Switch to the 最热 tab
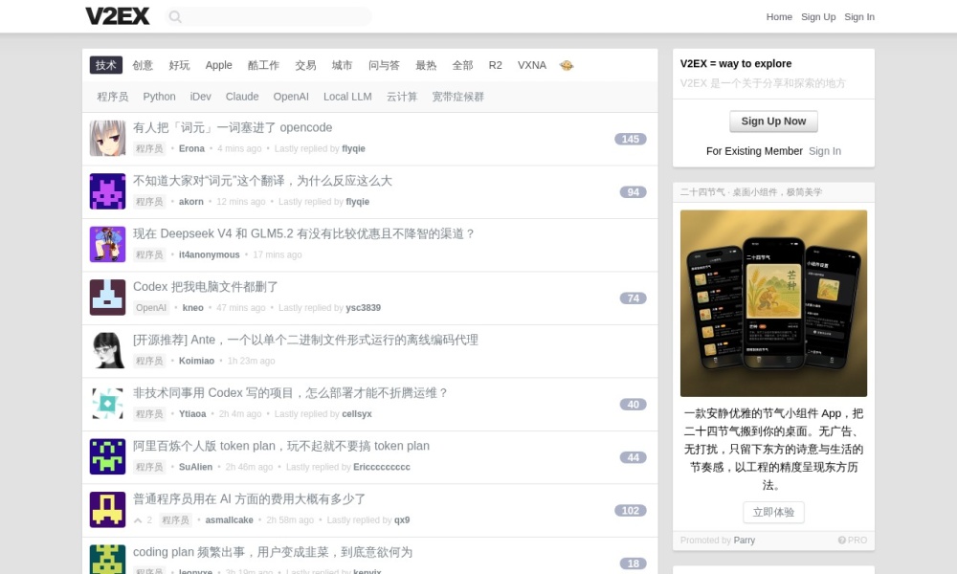The width and height of the screenshot is (957, 574). coord(426,65)
